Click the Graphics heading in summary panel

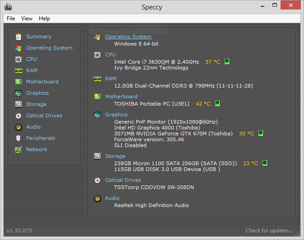click(116, 115)
